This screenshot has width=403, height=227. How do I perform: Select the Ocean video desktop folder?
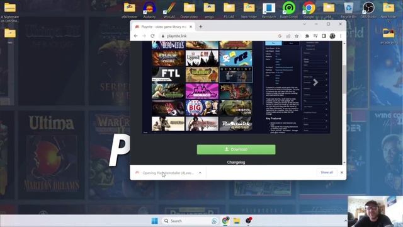[189, 10]
